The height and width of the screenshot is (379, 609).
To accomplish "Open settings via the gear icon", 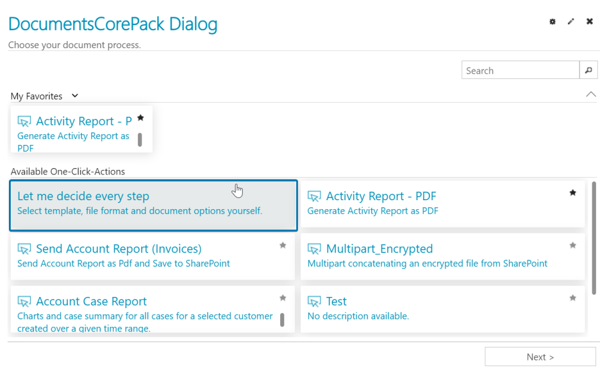I will [552, 21].
